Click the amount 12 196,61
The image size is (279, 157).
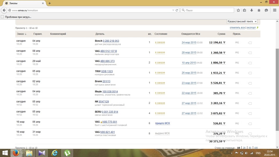point(217,42)
